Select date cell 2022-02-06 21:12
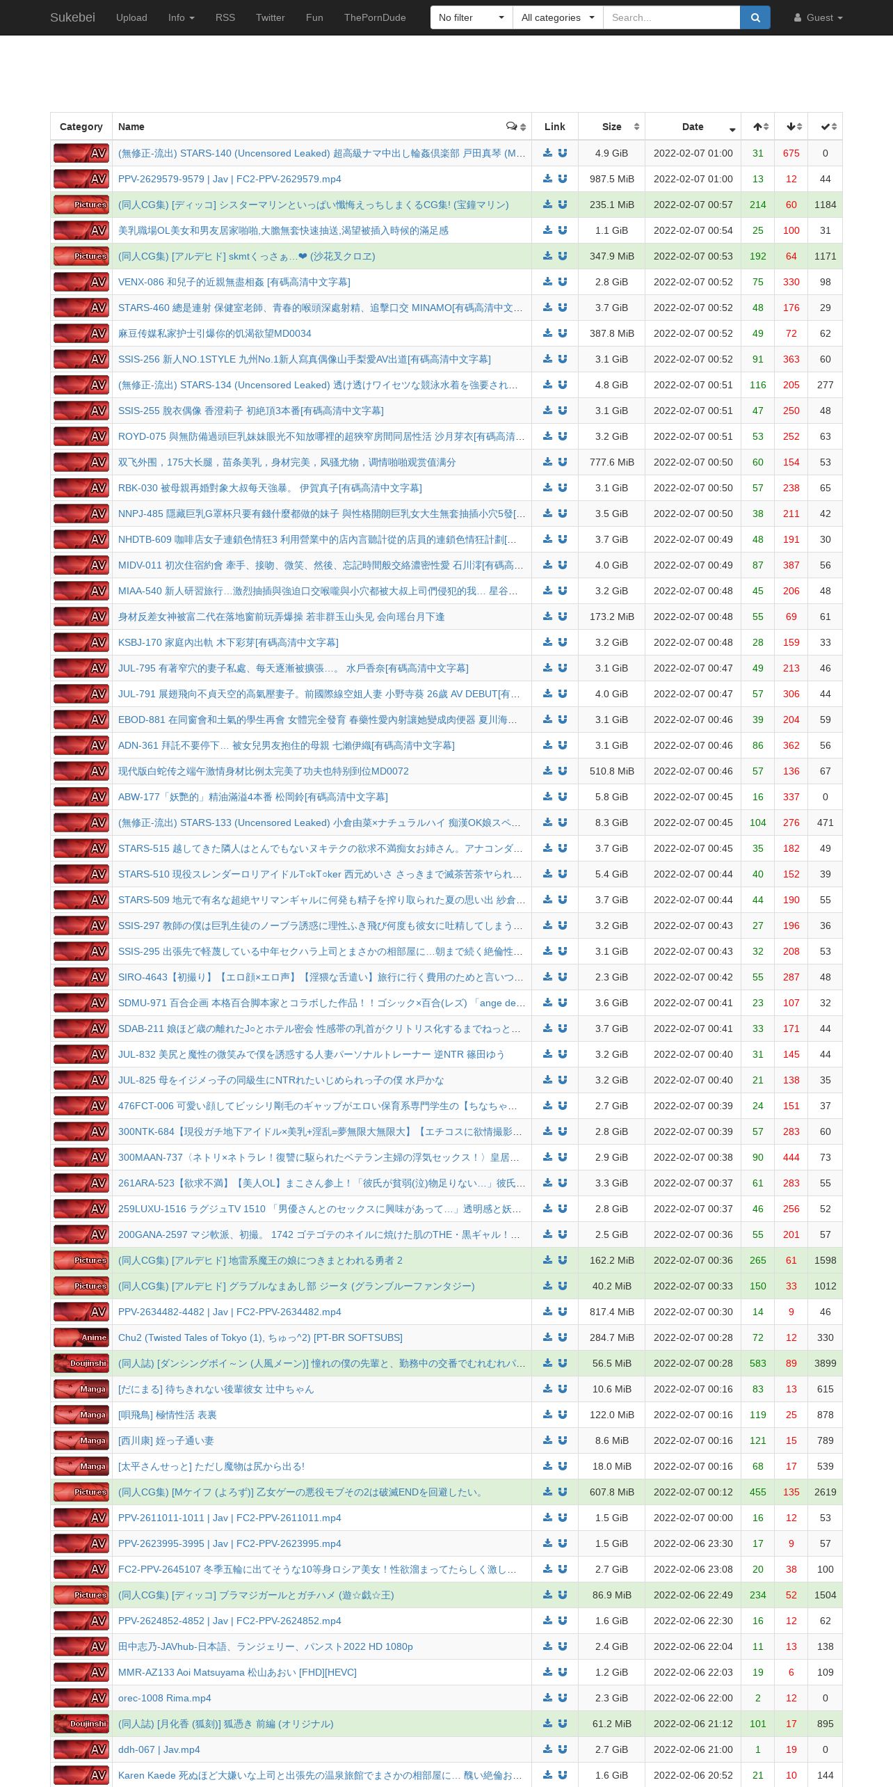 coord(693,1724)
